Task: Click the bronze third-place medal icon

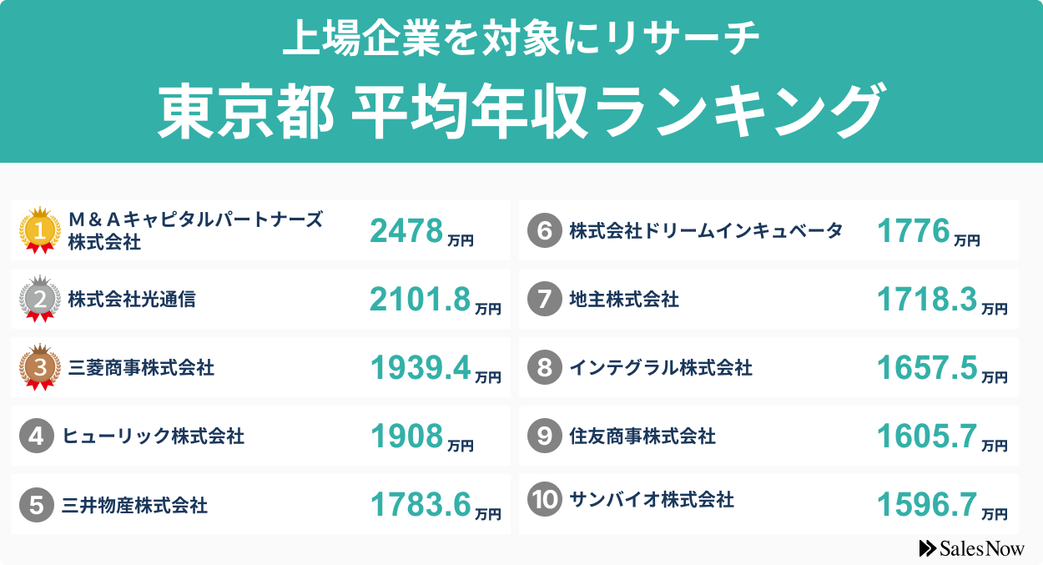Action: pyautogui.click(x=39, y=367)
